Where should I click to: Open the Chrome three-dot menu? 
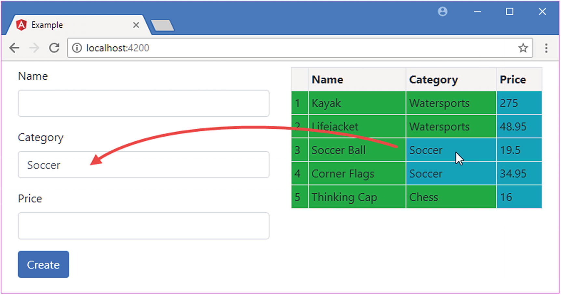coord(546,48)
